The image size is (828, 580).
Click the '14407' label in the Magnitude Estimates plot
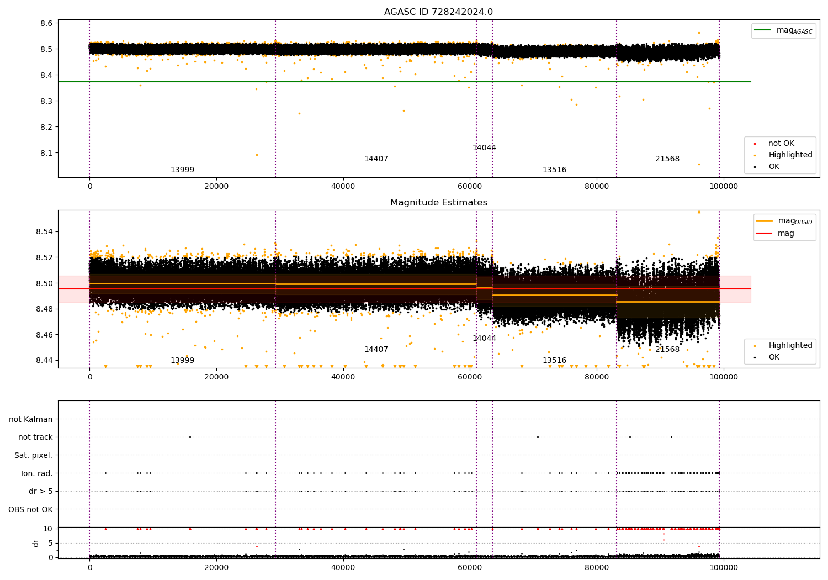coord(376,350)
